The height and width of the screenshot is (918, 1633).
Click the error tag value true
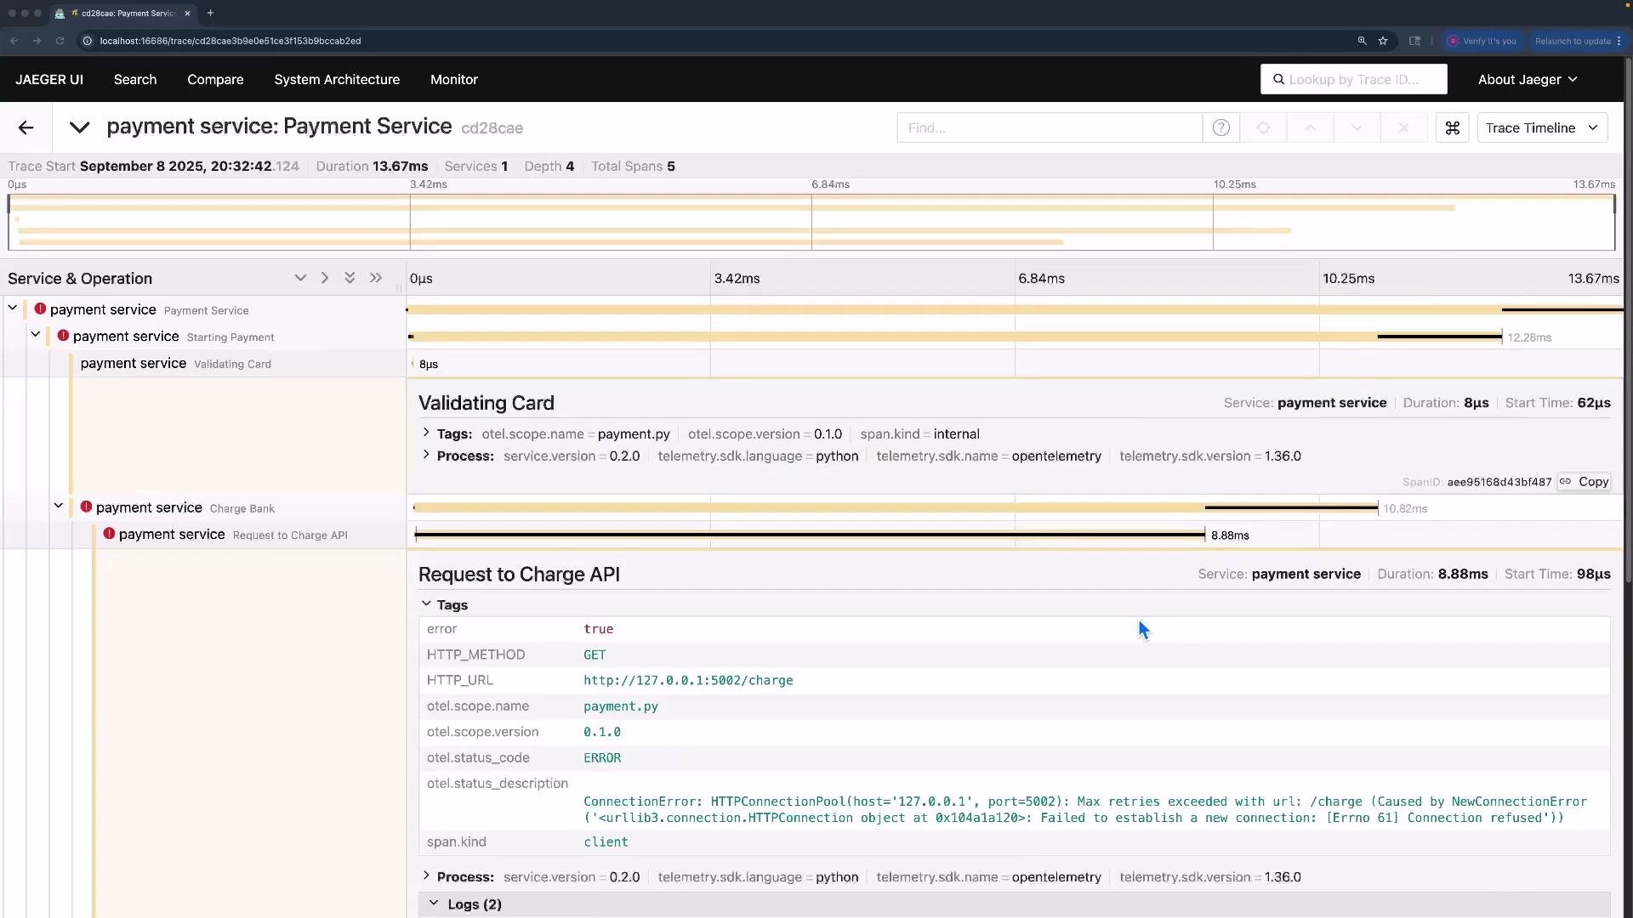[599, 629]
